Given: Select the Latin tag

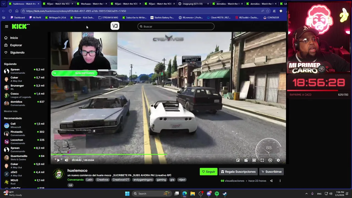Looking at the screenshot, I should [x=89, y=180].
